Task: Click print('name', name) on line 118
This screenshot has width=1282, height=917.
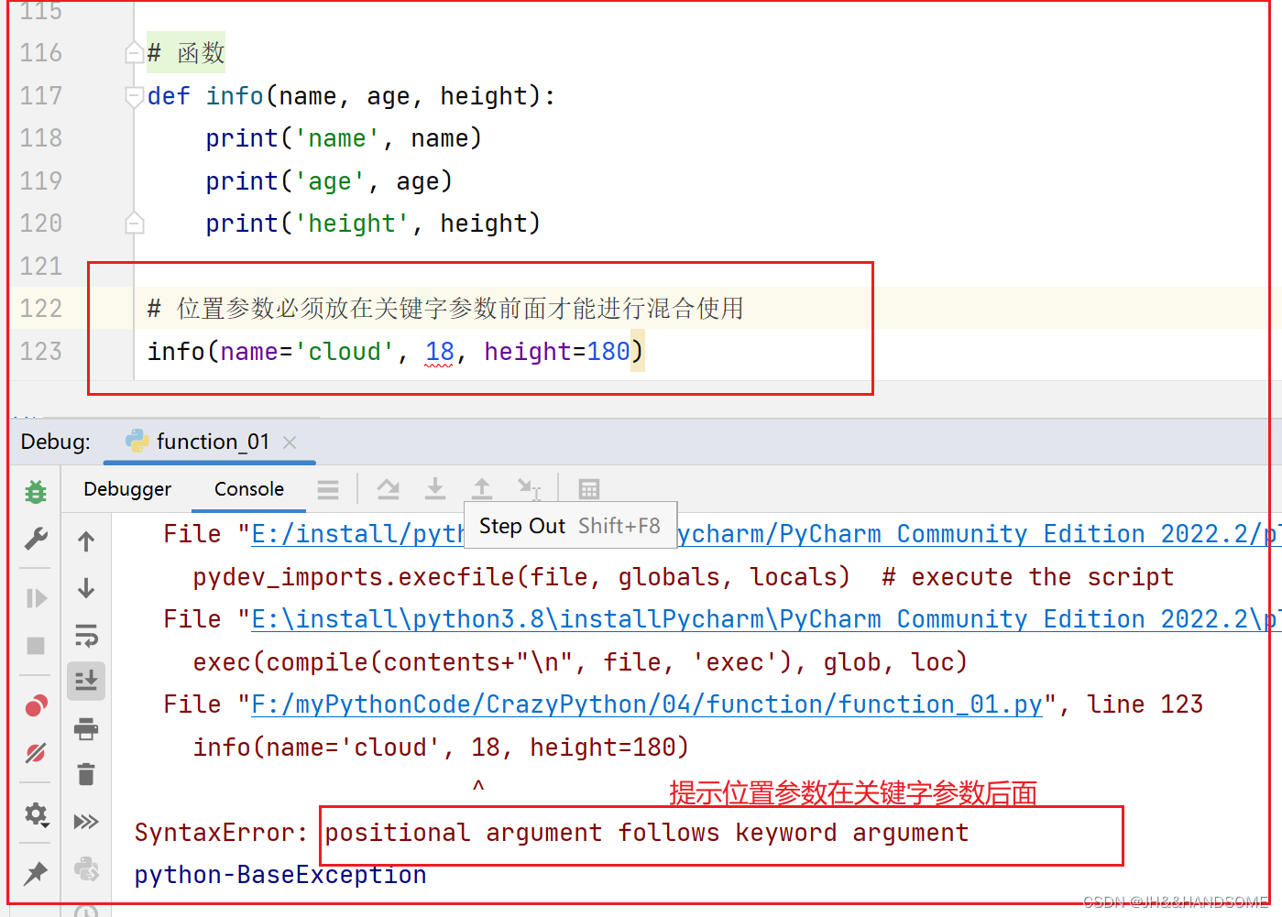Action: point(344,138)
